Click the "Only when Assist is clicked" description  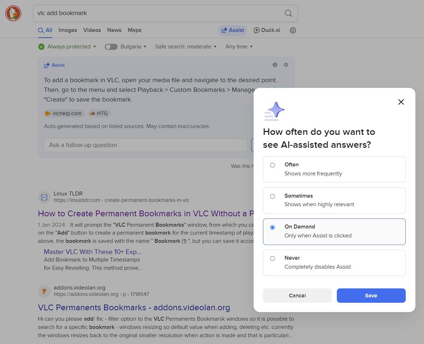point(318,236)
